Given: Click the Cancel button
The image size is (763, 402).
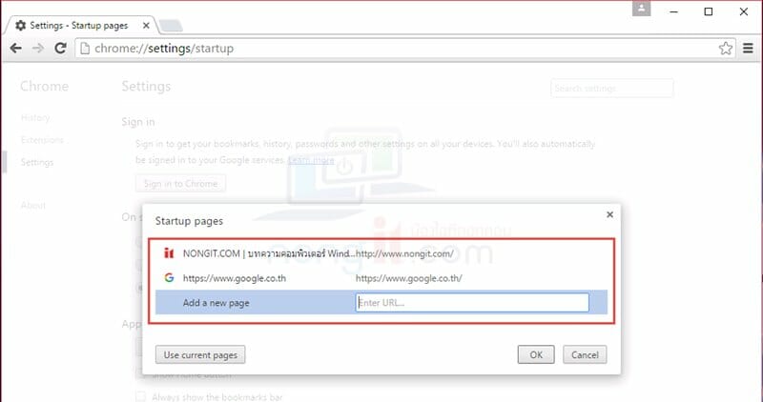Looking at the screenshot, I should [x=585, y=354].
